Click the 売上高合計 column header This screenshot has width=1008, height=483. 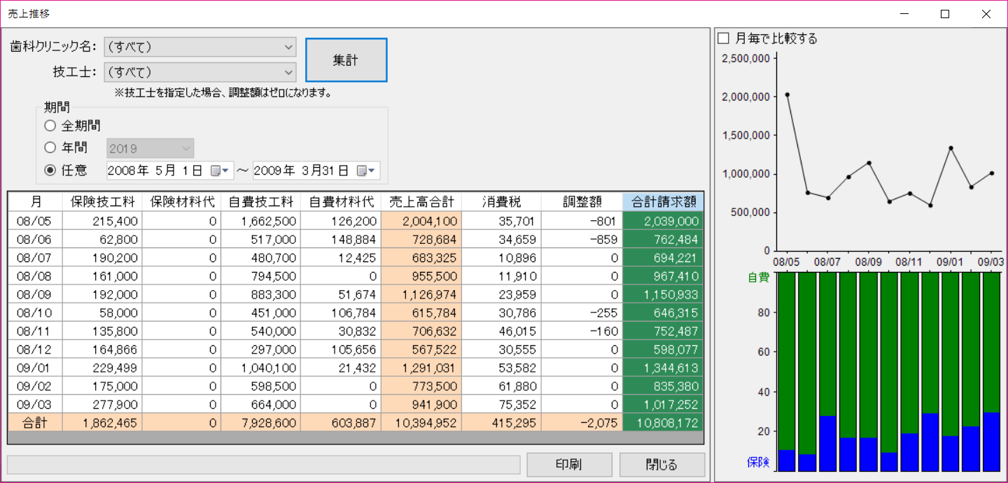tap(421, 202)
